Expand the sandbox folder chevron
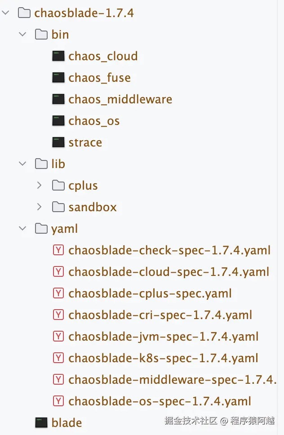The height and width of the screenshot is (435, 284). pyautogui.click(x=39, y=207)
